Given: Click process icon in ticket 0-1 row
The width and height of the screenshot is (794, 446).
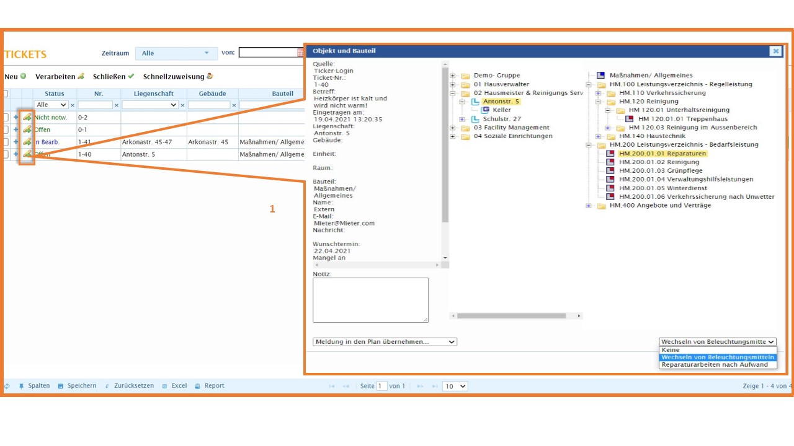Looking at the screenshot, I should coord(27,129).
